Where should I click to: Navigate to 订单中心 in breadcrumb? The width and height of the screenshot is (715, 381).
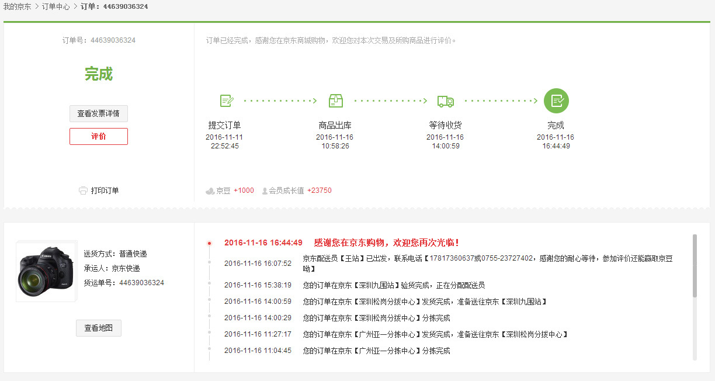coord(55,6)
